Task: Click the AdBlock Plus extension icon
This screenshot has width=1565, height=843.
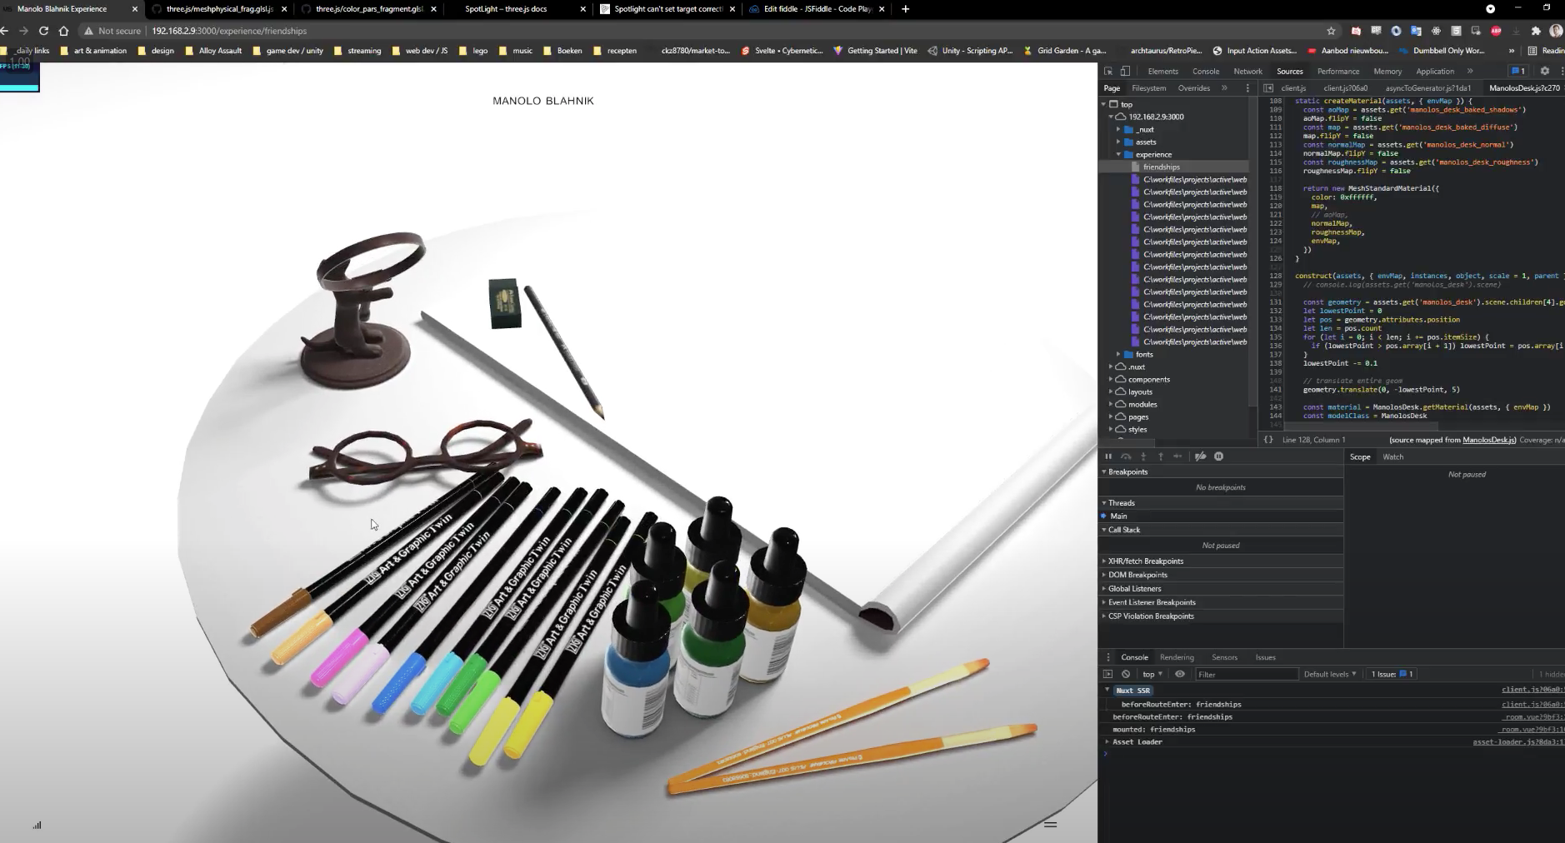Action: pos(1496,31)
